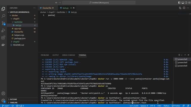Change indentation via Spaces: 4
This screenshot has width=191, height=107.
pyautogui.click(x=144, y=106)
